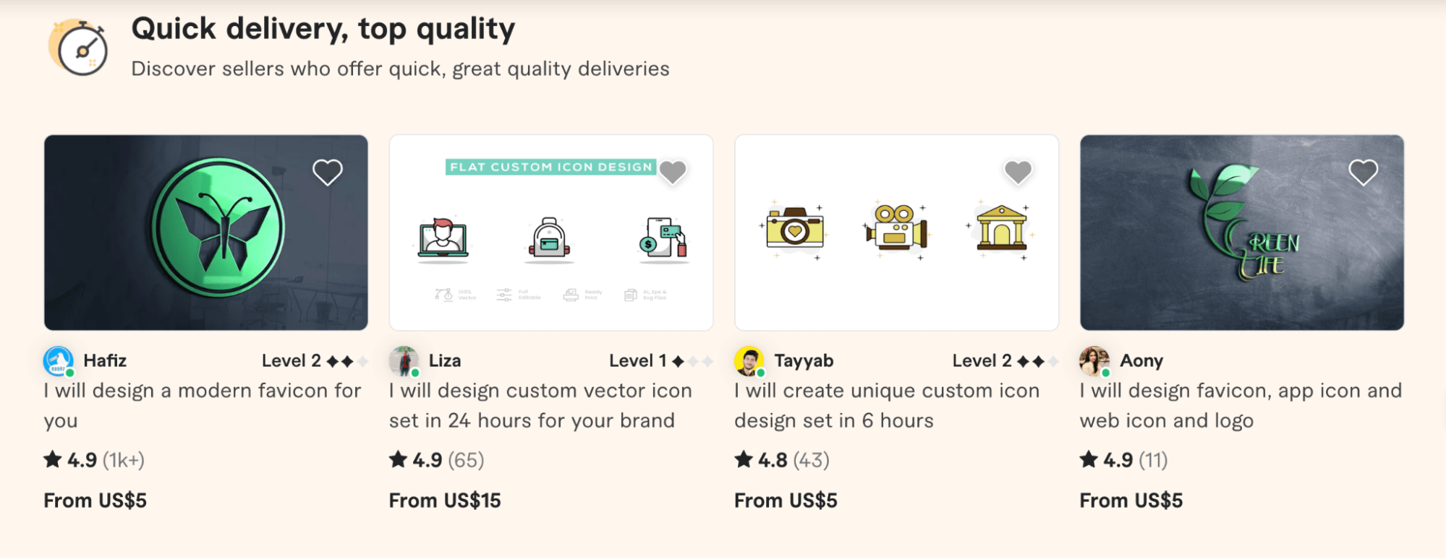
Task: Click Liza's seller profile picture
Action: click(404, 361)
